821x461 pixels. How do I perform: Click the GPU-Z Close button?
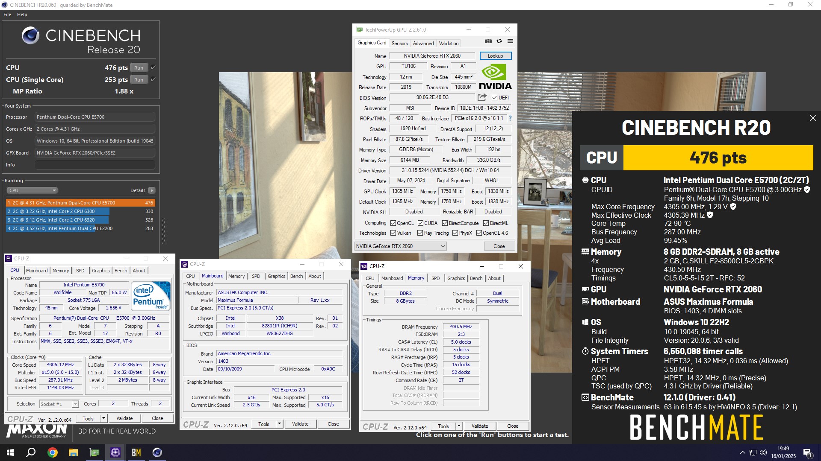pos(499,246)
